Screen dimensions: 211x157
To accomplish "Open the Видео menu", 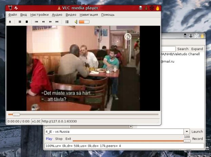I will coord(71,15).
